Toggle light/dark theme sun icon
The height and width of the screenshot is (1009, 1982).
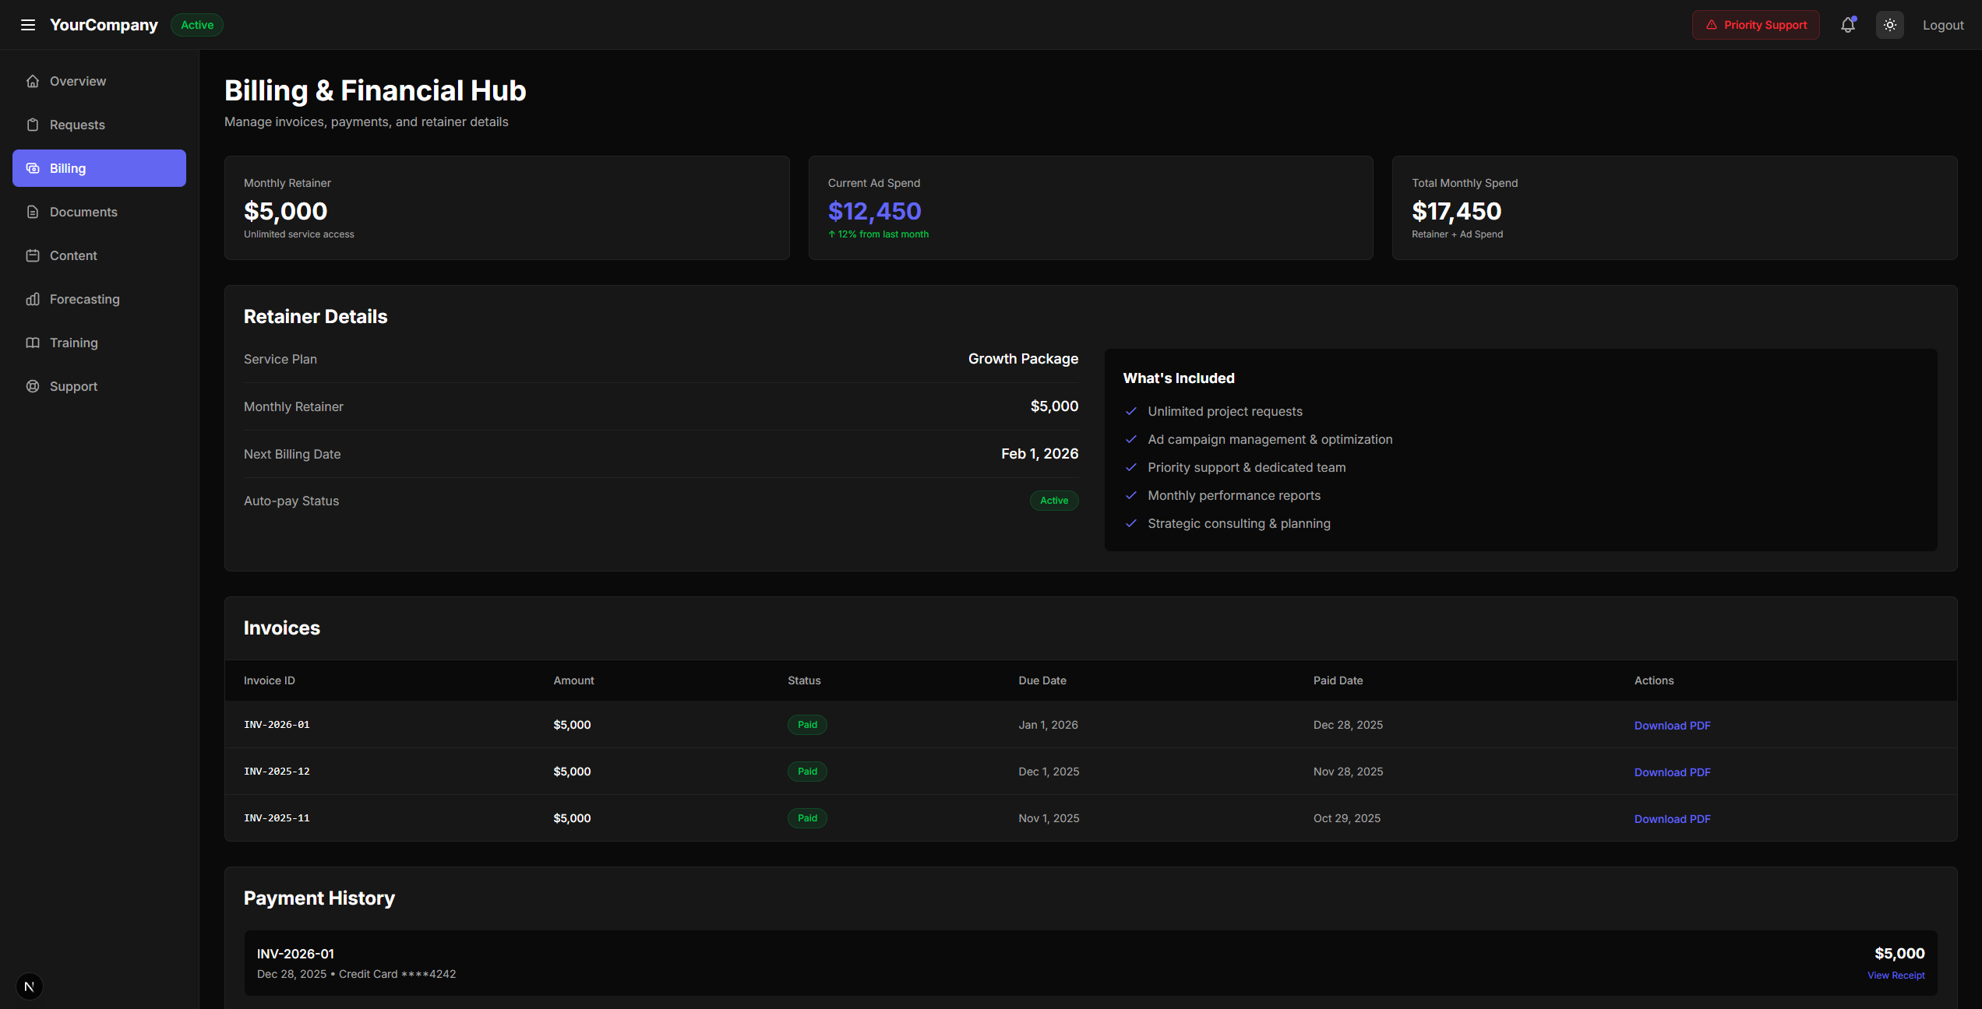[x=1889, y=25]
